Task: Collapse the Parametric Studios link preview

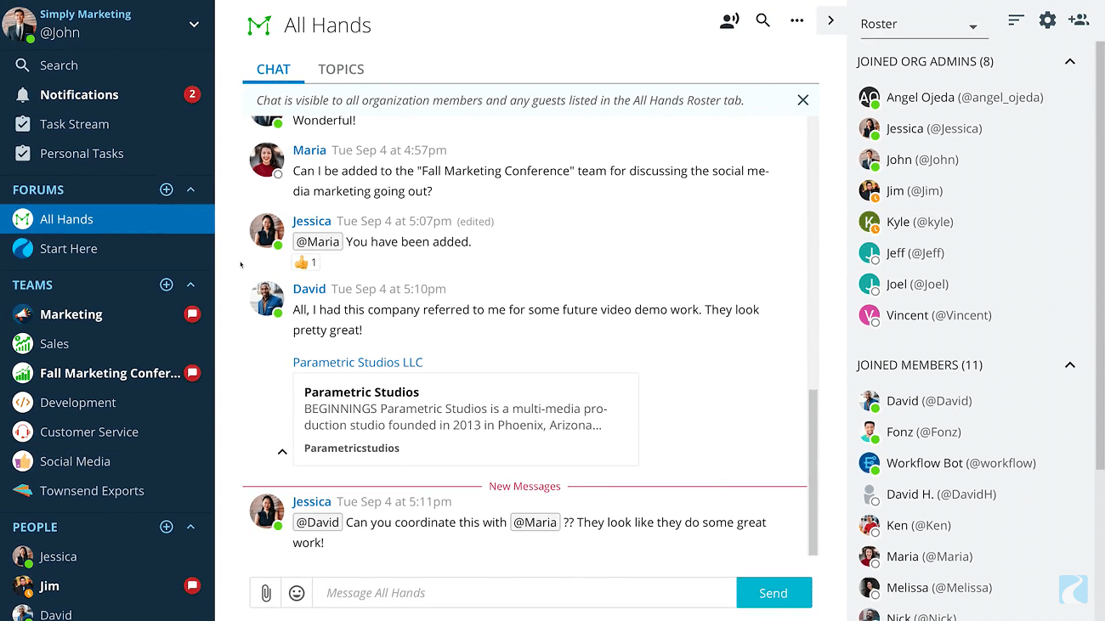Action: tap(281, 451)
